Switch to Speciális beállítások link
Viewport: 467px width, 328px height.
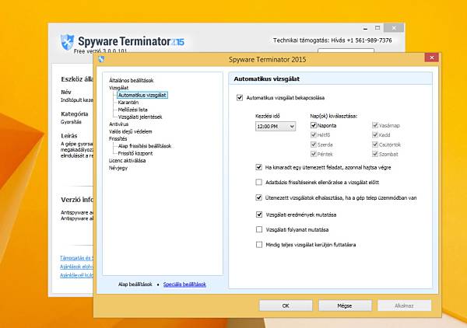184,284
